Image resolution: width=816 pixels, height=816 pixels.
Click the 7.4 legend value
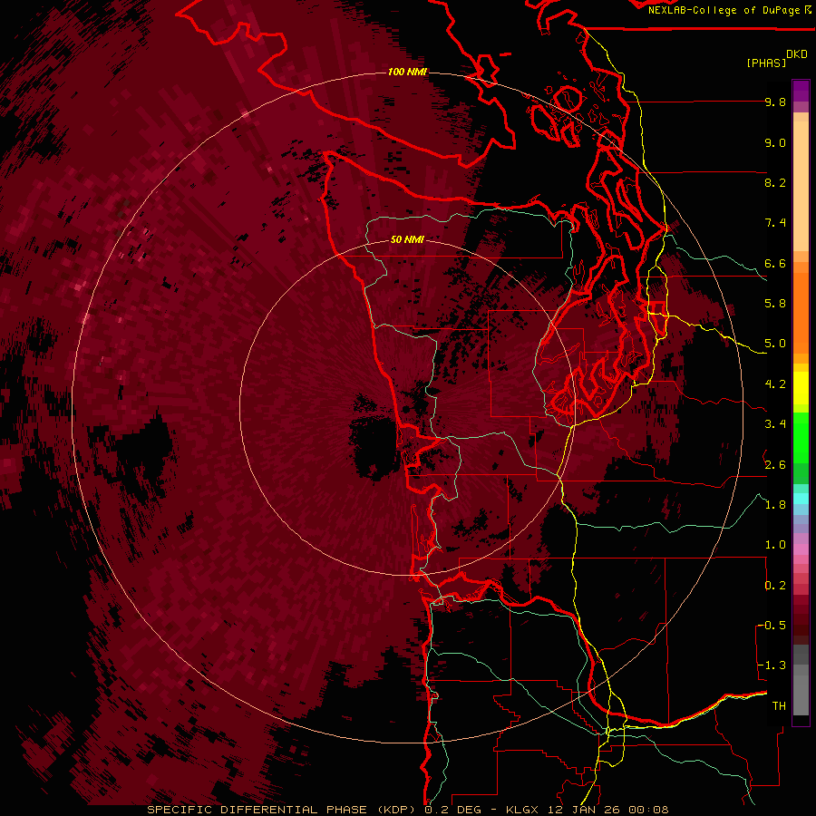point(775,223)
